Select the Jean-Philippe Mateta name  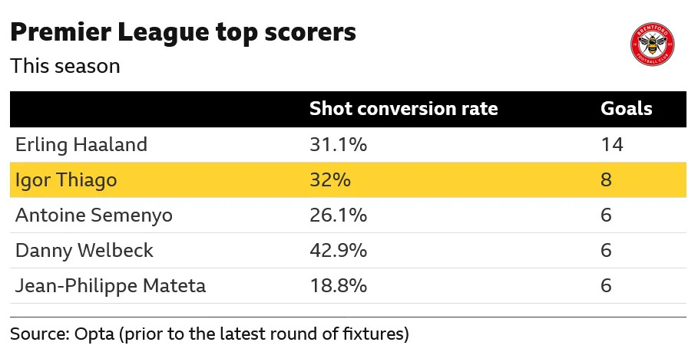click(x=111, y=286)
